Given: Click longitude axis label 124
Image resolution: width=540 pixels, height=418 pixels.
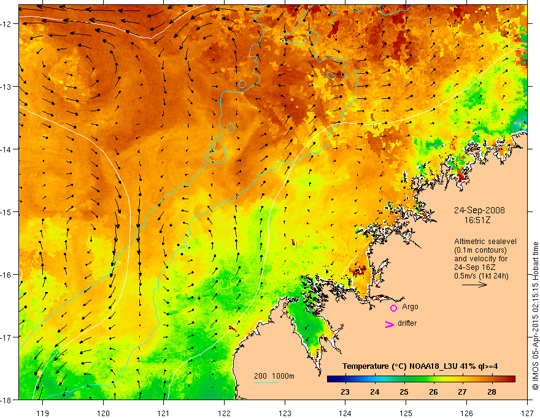Looking at the screenshot, I should (x=345, y=413).
